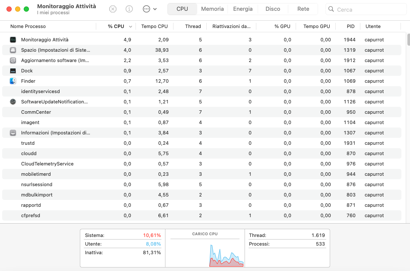
Task: Click the Processi count 533
Action: (x=320, y=244)
